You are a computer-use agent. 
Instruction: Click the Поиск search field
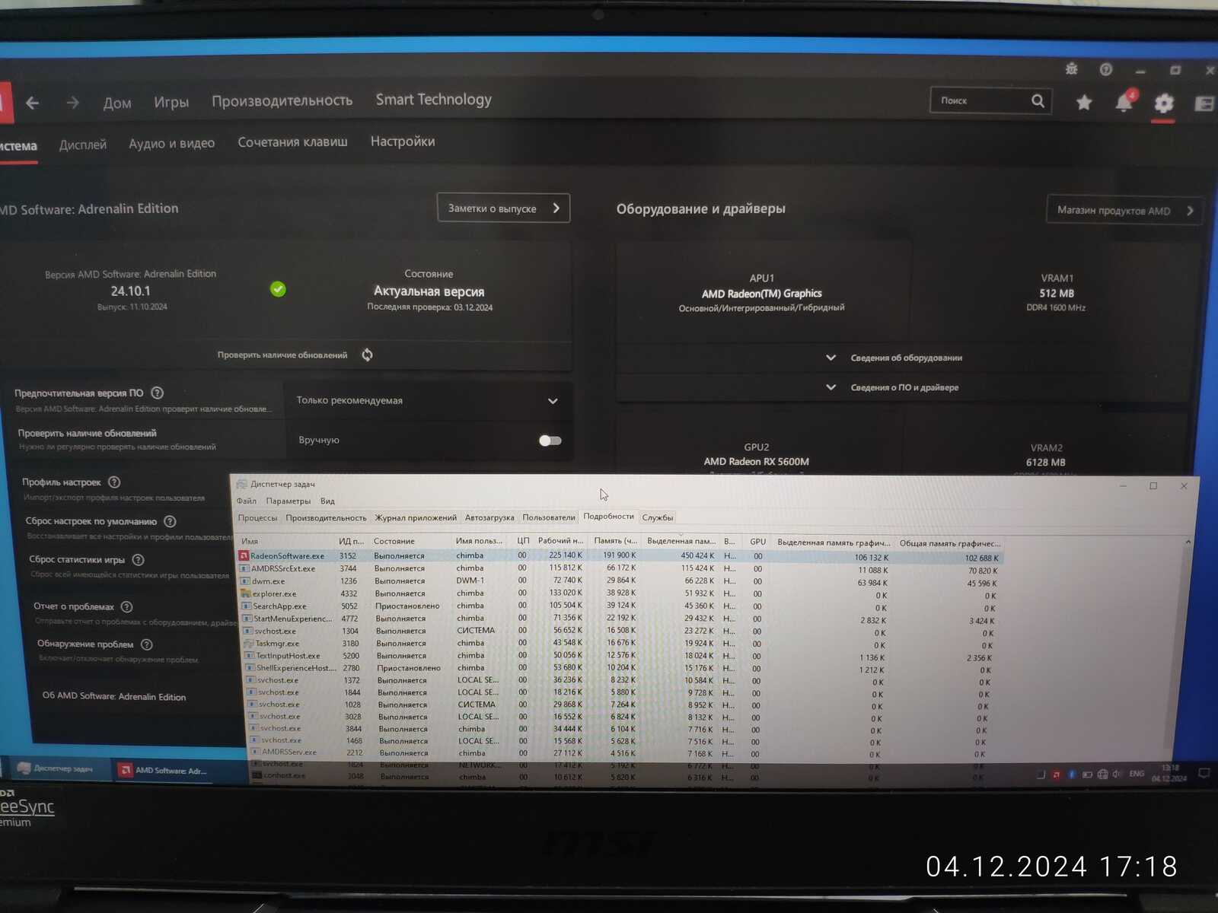(990, 100)
